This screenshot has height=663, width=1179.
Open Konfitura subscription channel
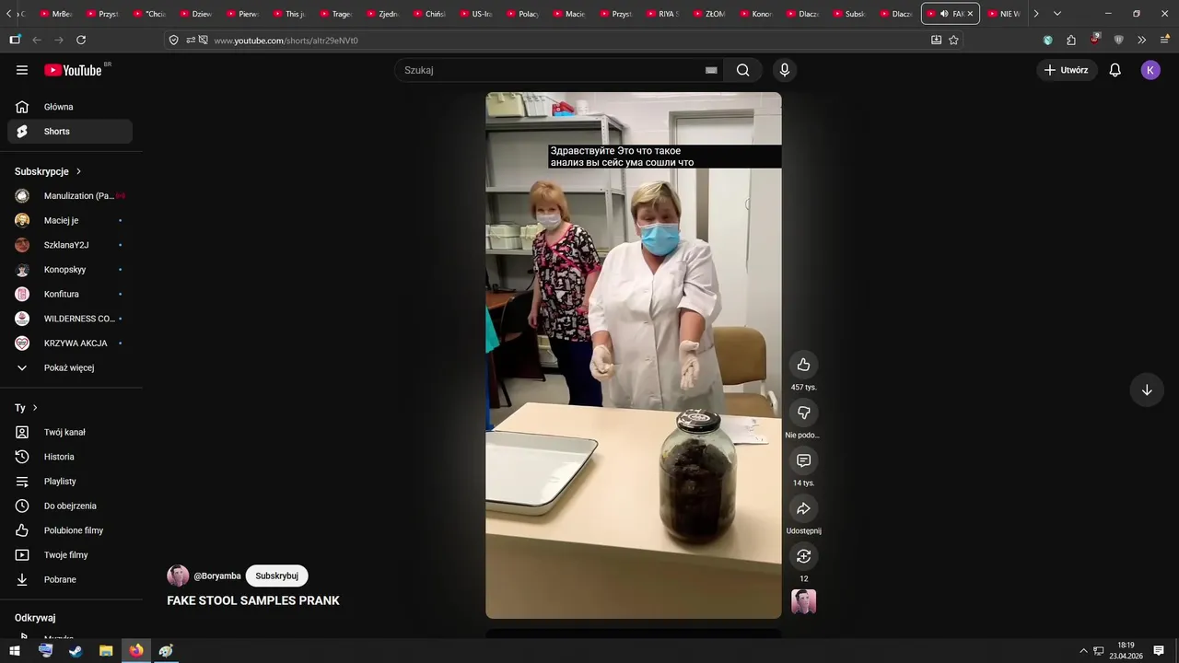coord(70,294)
